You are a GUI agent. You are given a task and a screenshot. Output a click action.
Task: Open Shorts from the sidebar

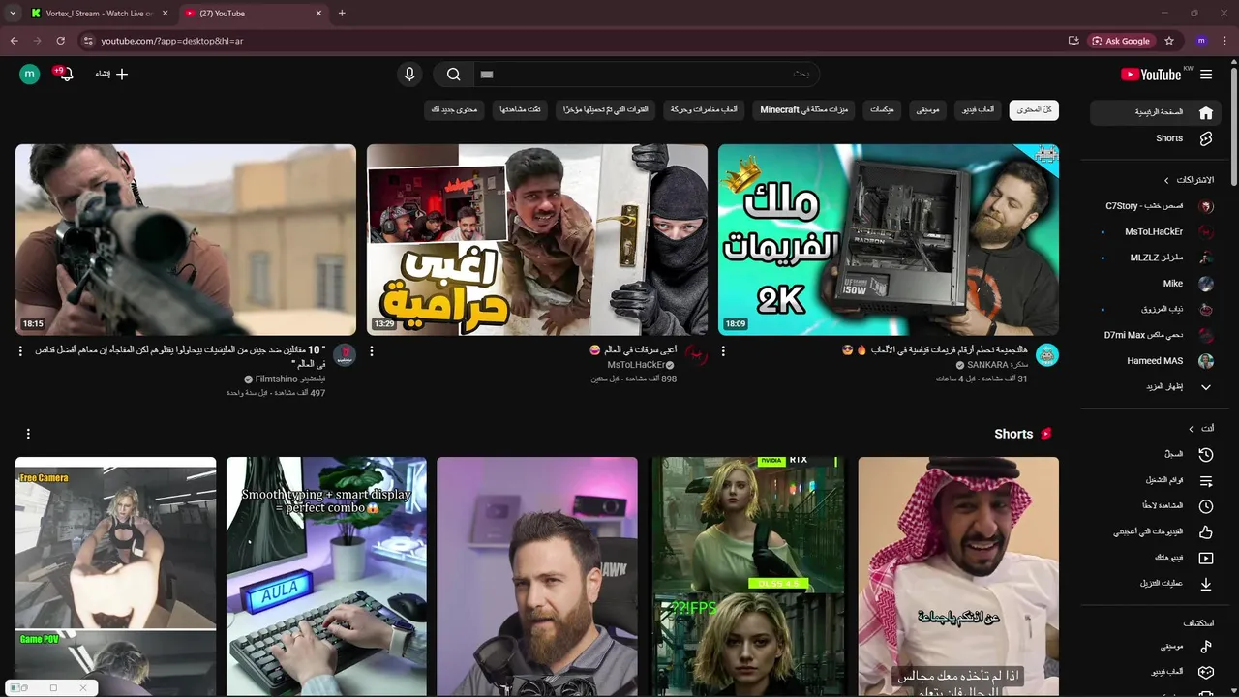tap(1157, 138)
